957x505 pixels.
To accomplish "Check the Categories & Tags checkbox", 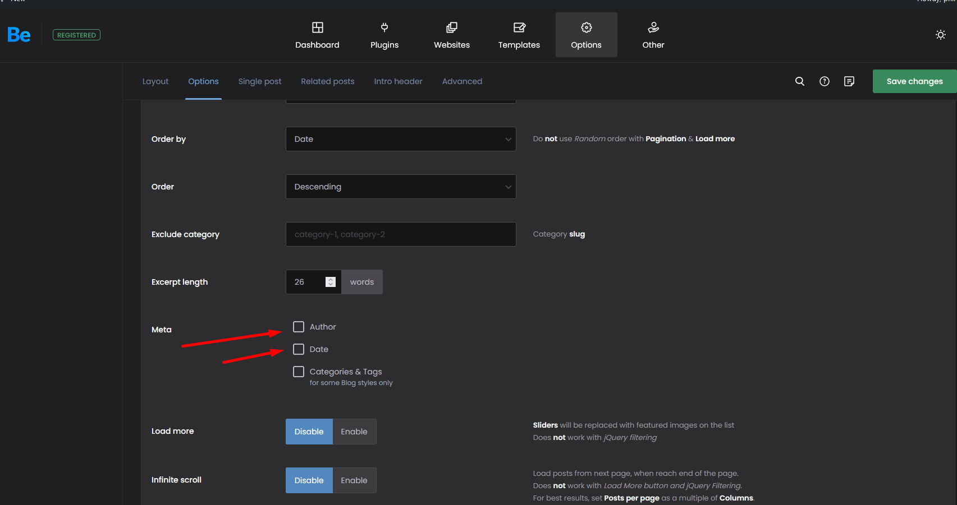I will coord(299,372).
